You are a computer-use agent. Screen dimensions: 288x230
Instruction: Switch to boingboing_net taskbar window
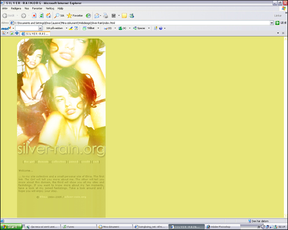[150, 227]
